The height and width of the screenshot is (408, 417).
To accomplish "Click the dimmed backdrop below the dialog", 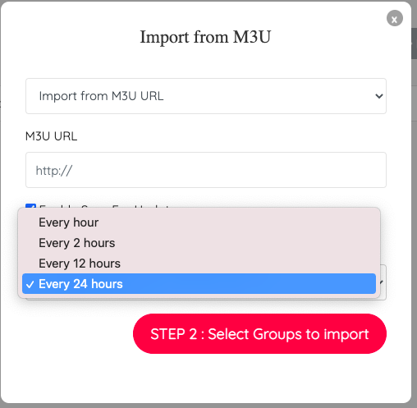I will (208, 406).
